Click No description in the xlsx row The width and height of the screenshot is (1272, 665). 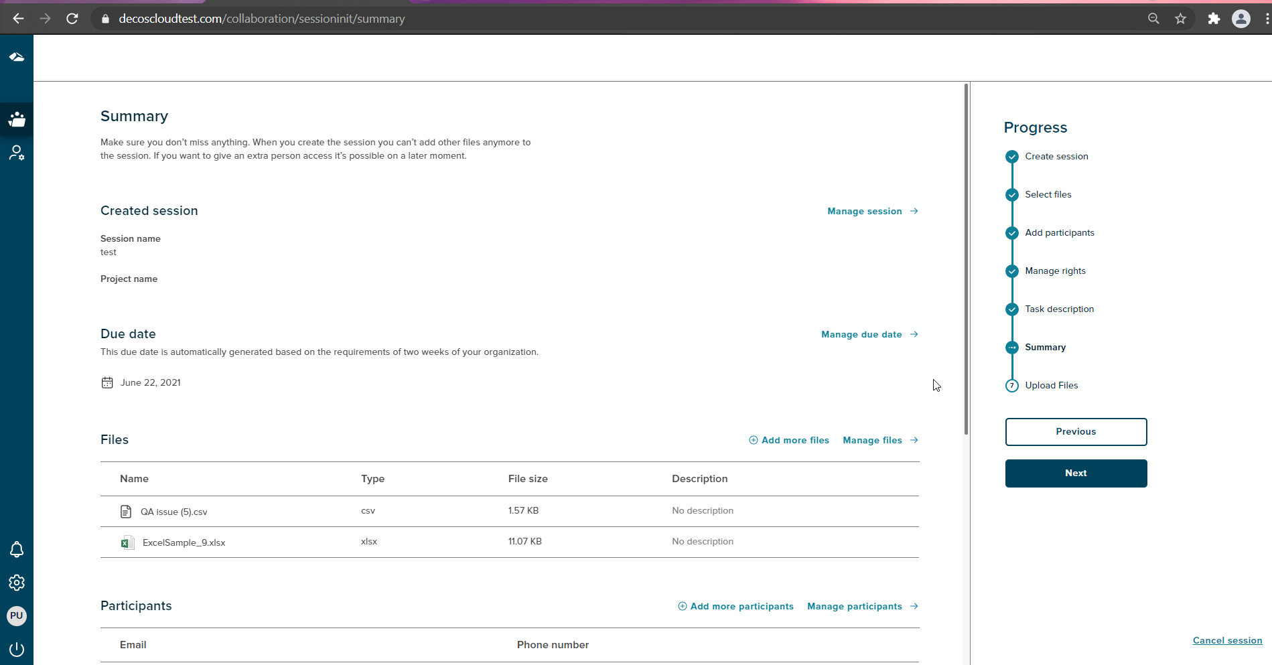[703, 541]
